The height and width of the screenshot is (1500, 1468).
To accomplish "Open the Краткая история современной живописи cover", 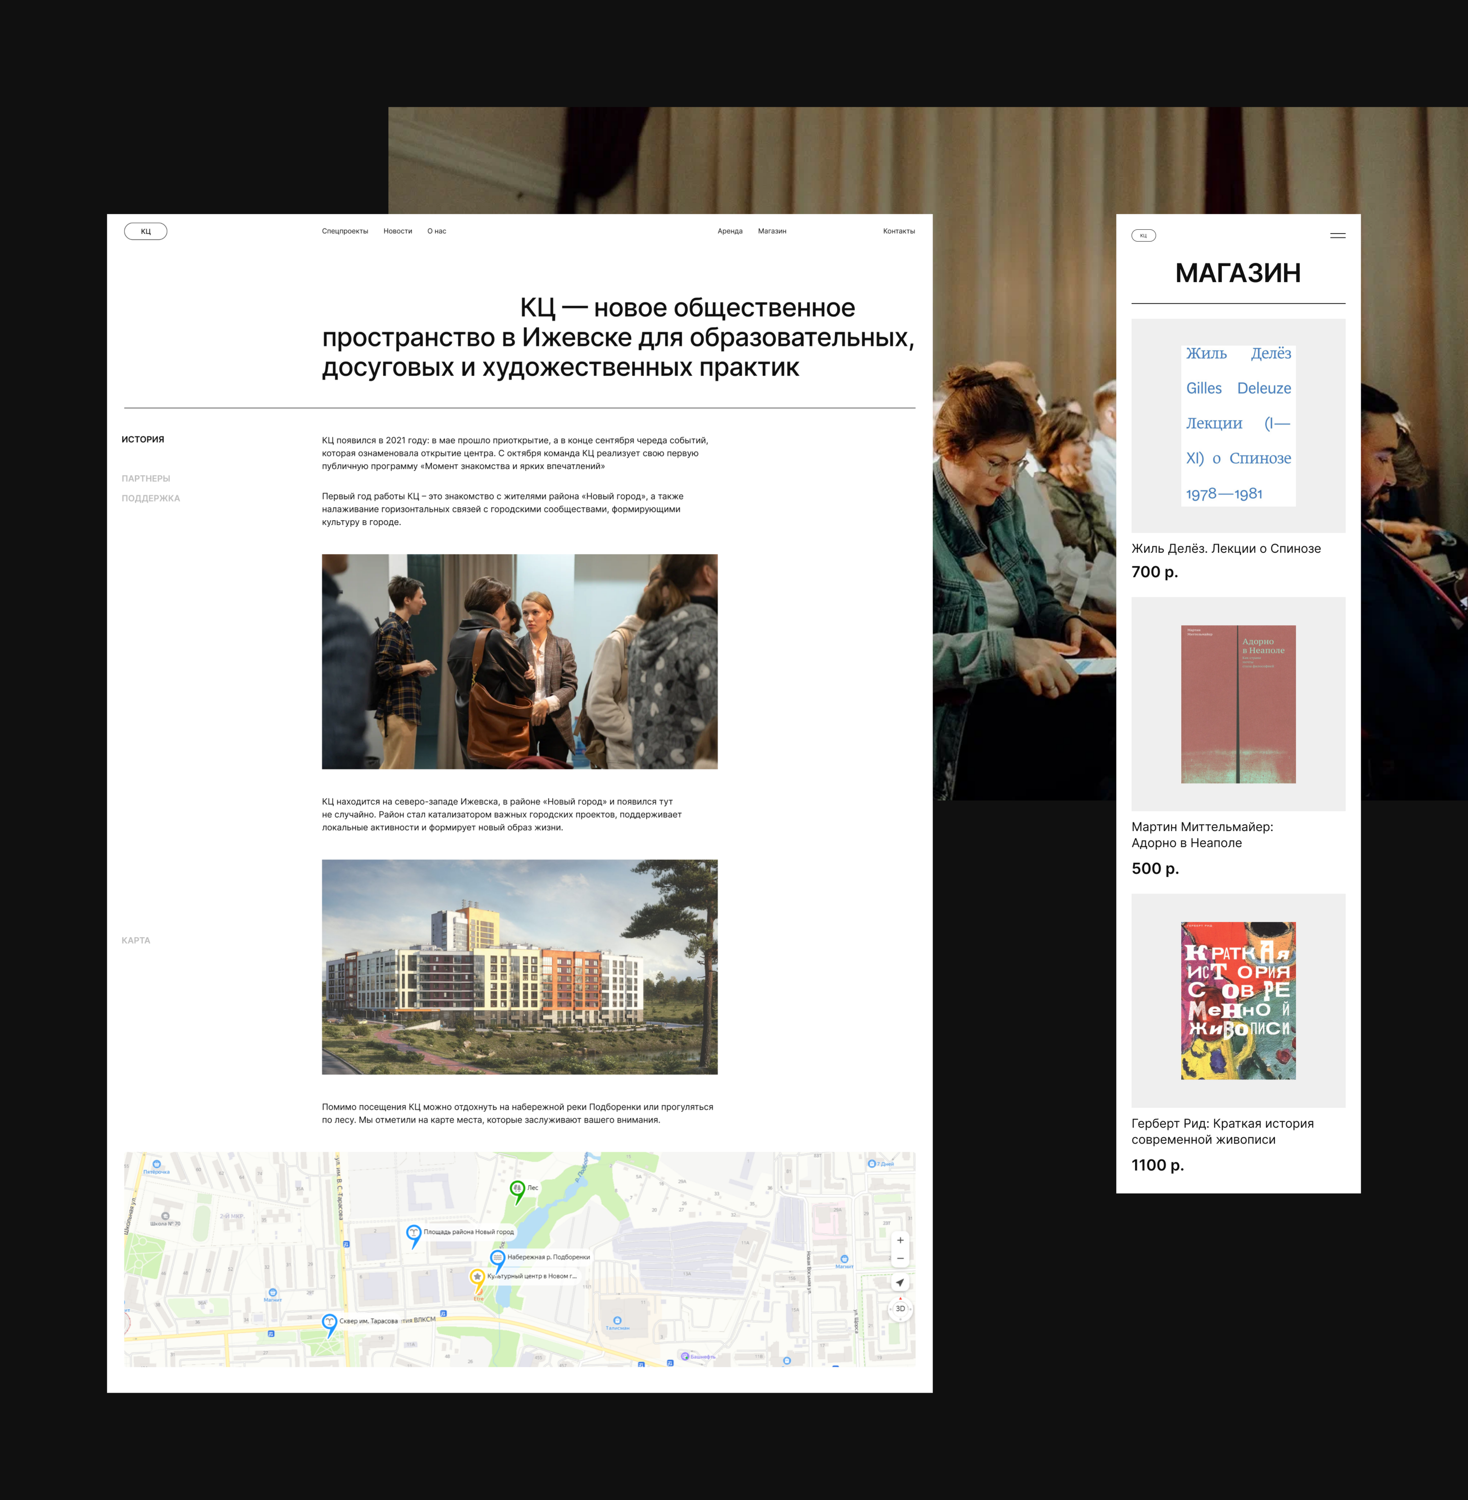I will click(1238, 1000).
